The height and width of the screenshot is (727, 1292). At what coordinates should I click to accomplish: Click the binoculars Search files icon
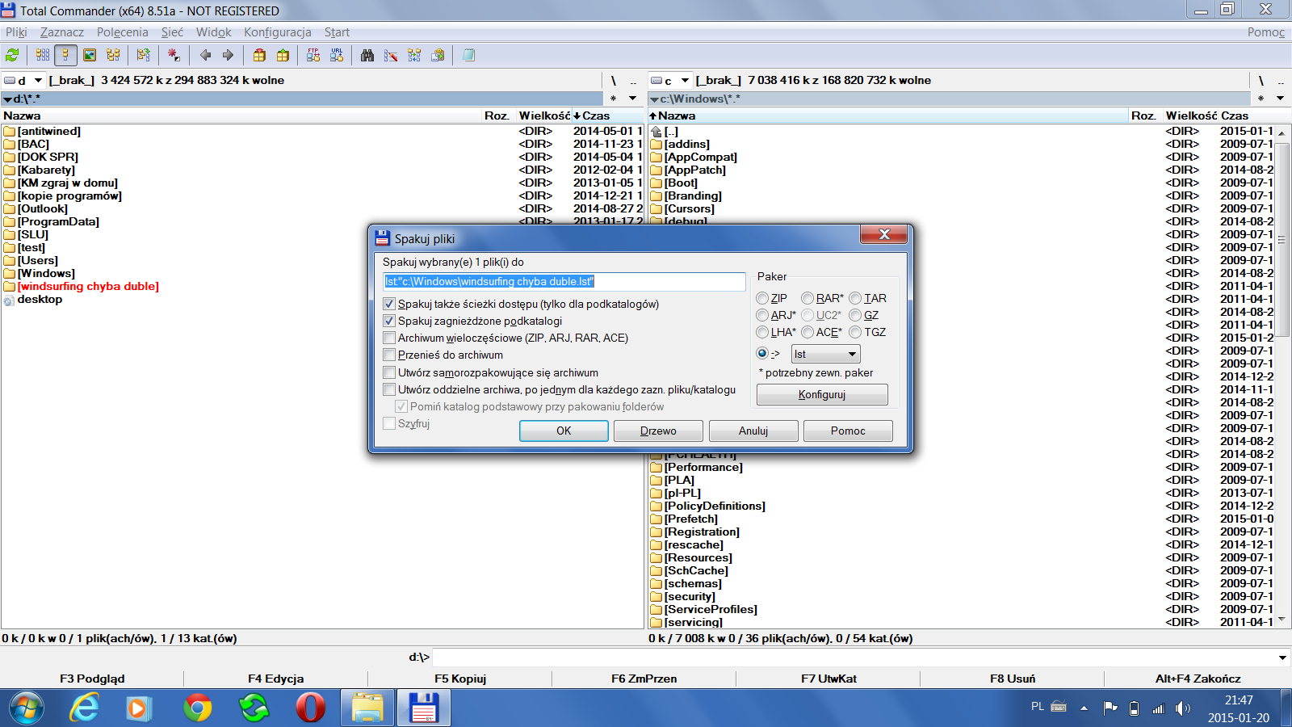(367, 55)
